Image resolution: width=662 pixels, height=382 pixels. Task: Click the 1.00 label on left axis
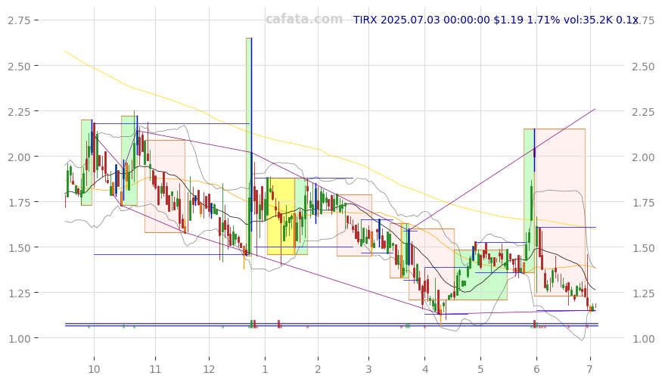[x=20, y=338]
